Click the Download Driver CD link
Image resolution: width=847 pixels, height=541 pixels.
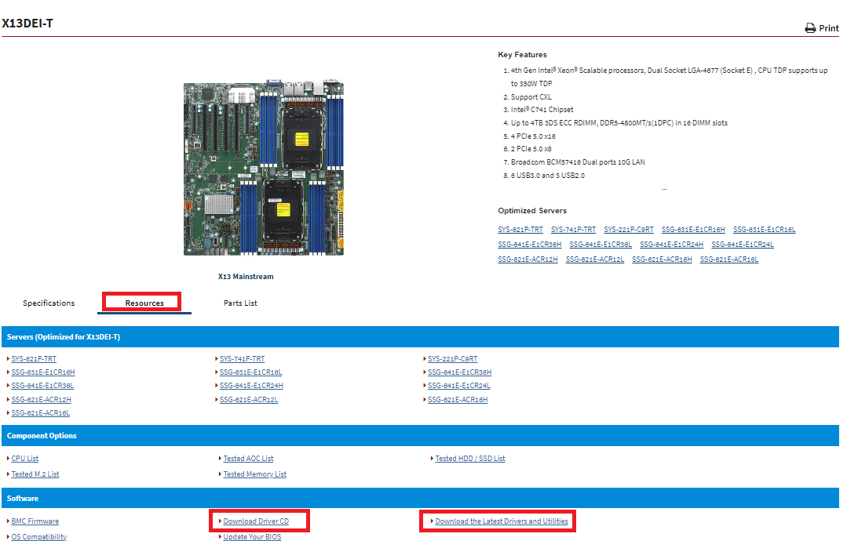click(256, 521)
